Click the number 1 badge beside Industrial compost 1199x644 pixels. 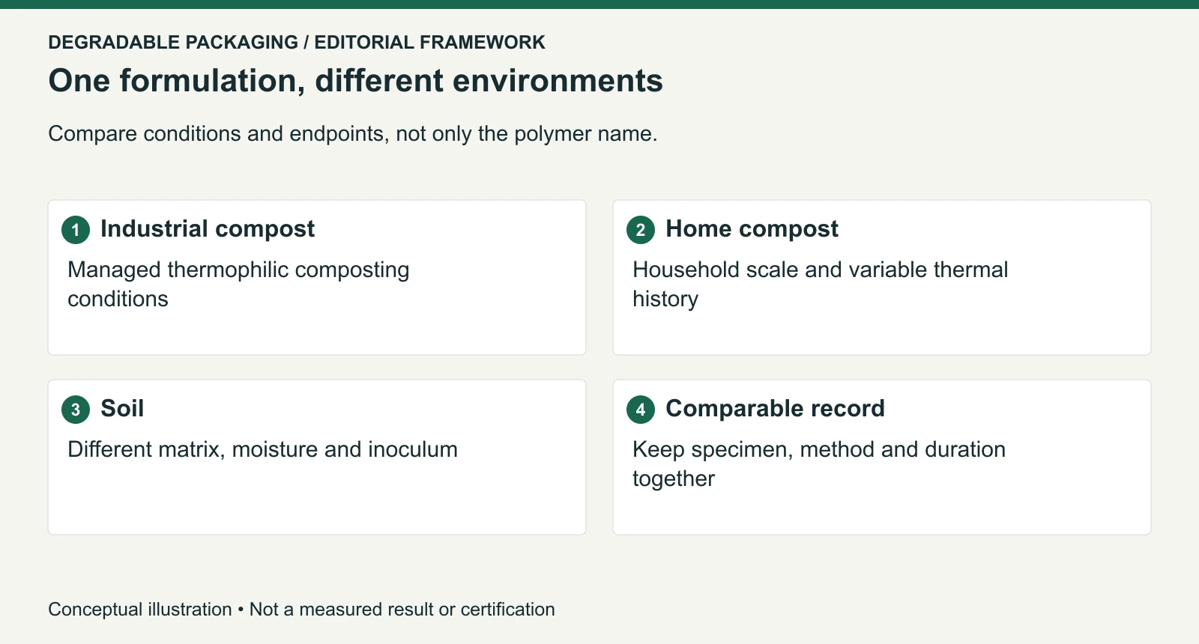(76, 230)
